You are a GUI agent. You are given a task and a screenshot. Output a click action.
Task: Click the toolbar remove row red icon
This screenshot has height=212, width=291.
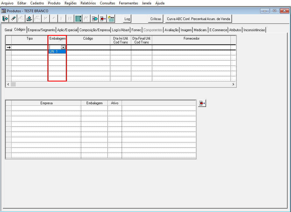pyautogui.click(x=103, y=19)
